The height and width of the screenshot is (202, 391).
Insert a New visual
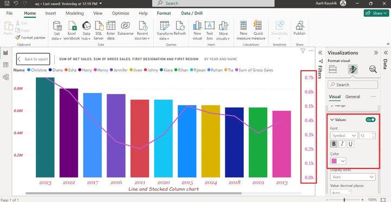197,30
